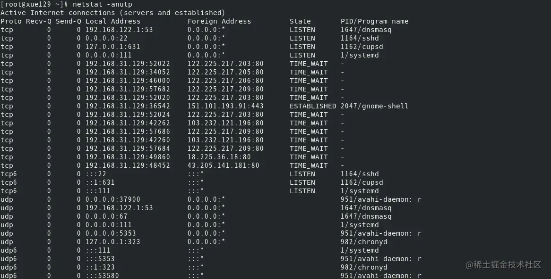Click udp local address 0.0.0.0:5353
Screen dimensions: 551x279
point(111,233)
